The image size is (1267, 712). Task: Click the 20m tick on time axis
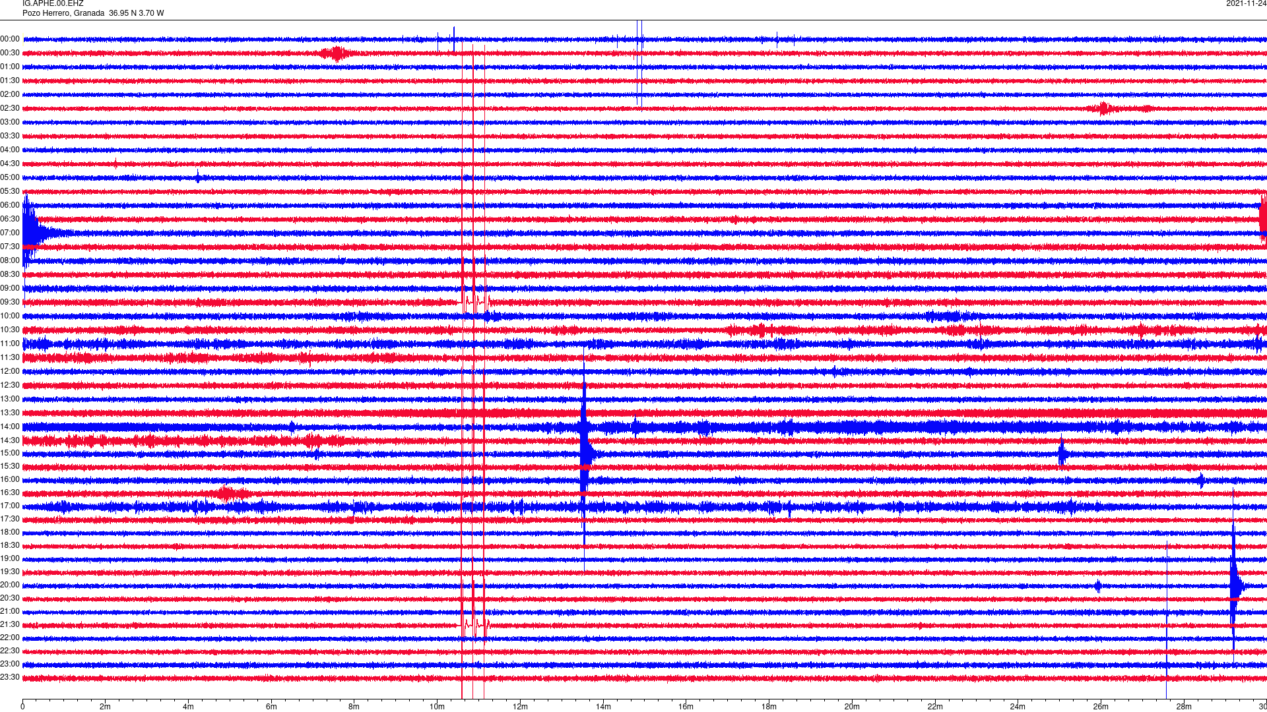pyautogui.click(x=852, y=707)
